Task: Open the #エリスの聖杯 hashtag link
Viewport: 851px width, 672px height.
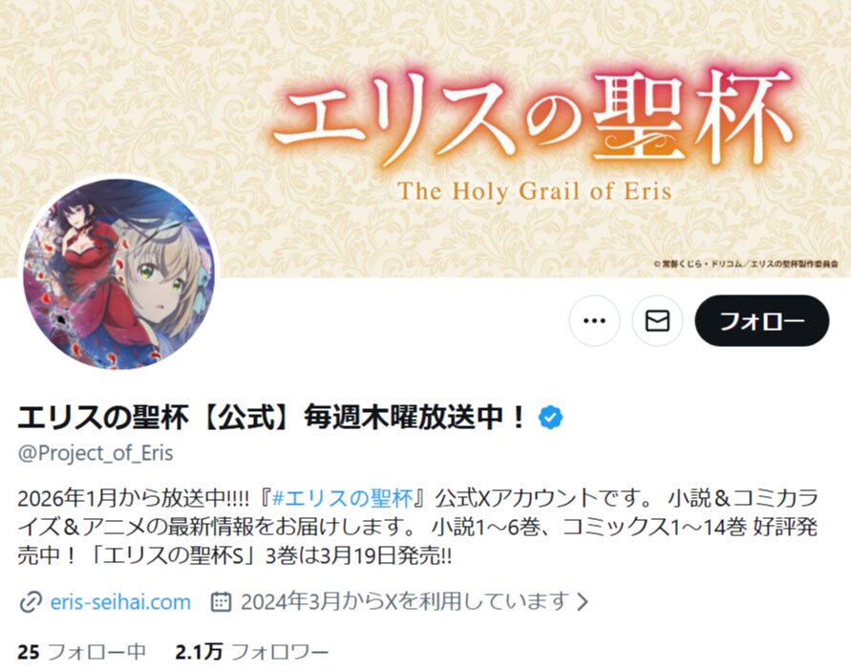Action: 342,498
